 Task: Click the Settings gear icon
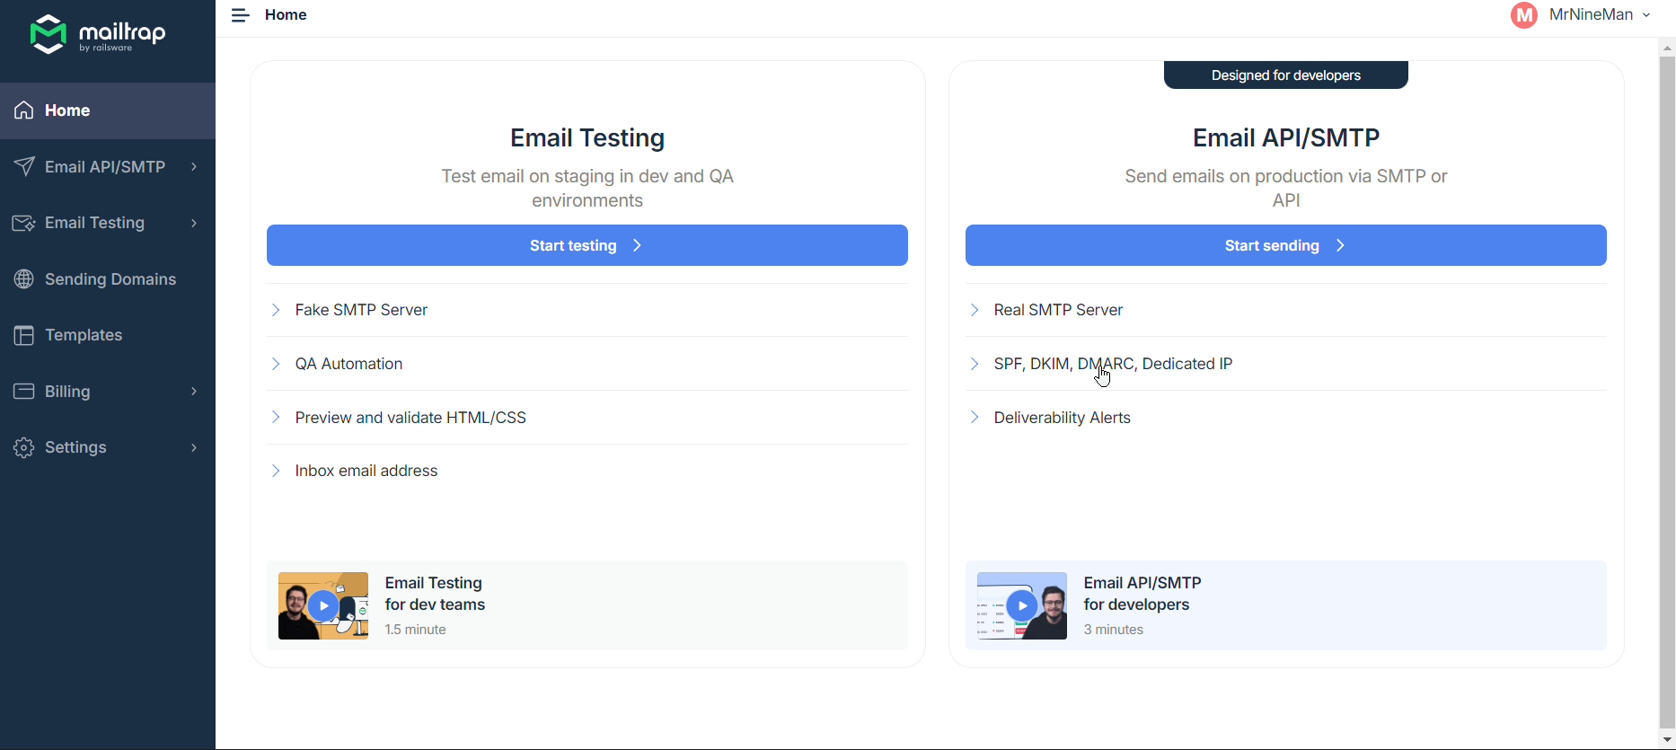point(24,447)
